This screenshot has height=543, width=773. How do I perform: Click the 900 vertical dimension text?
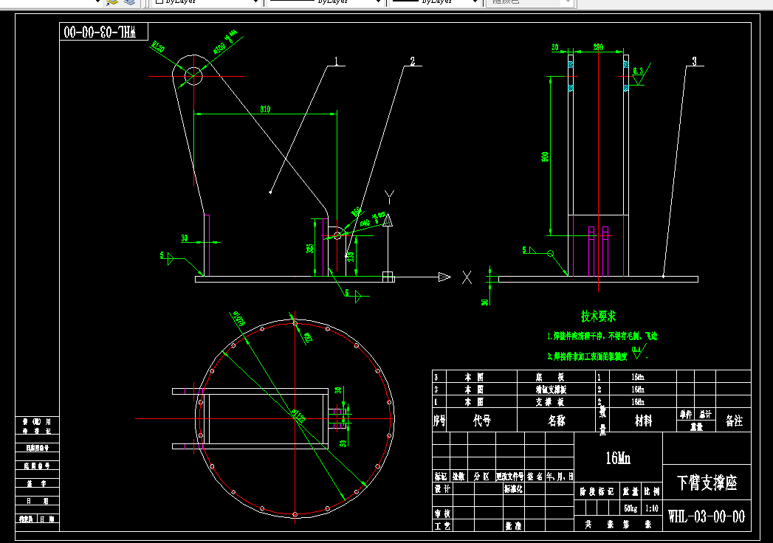545,156
